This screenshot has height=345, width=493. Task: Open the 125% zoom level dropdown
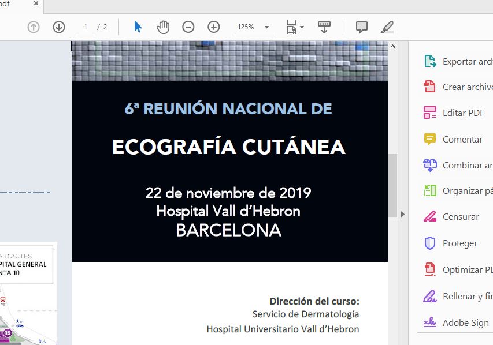(266, 27)
